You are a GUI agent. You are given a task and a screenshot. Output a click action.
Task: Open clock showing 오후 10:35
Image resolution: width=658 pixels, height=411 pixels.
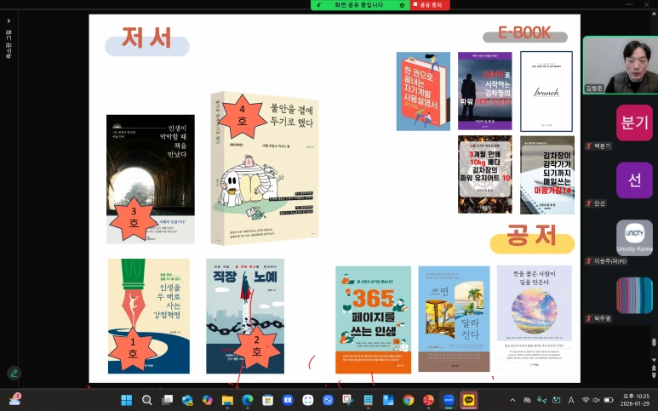(636, 400)
